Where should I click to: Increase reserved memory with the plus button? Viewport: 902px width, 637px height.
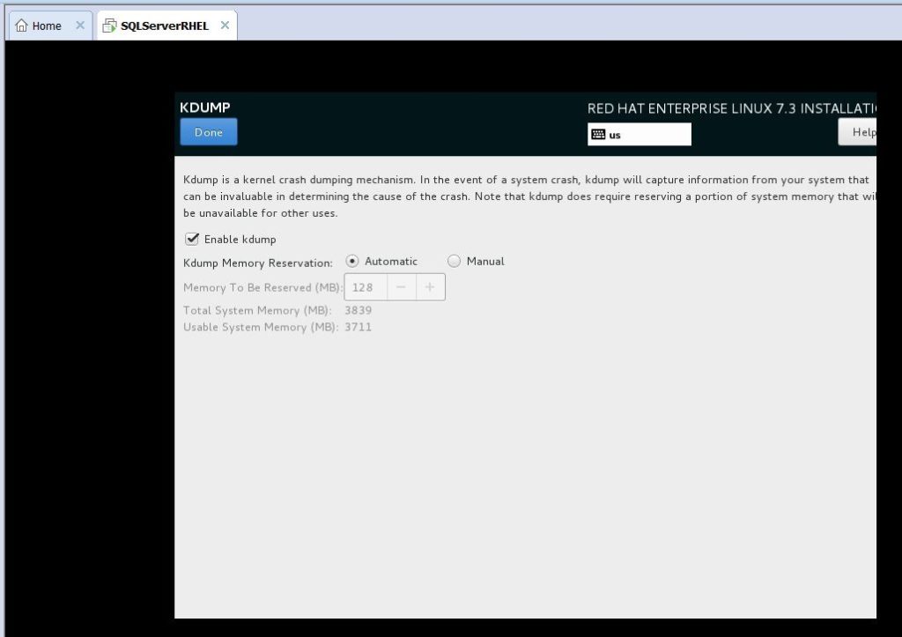pyautogui.click(x=430, y=287)
